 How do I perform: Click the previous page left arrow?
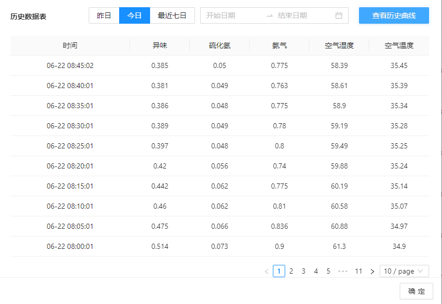click(266, 272)
